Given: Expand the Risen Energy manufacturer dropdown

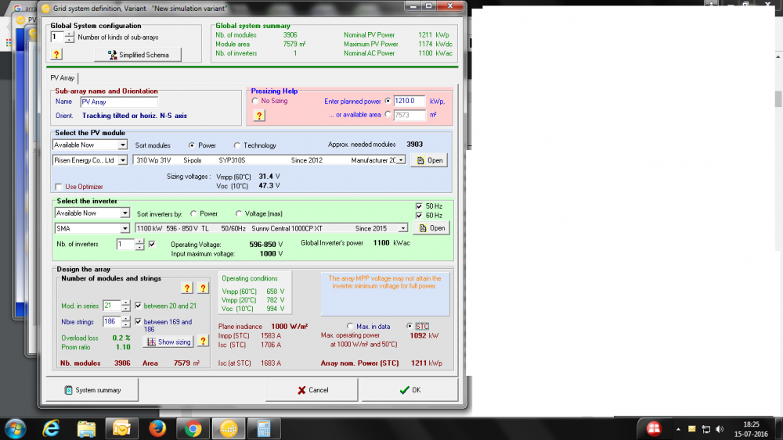Looking at the screenshot, I should [123, 160].
